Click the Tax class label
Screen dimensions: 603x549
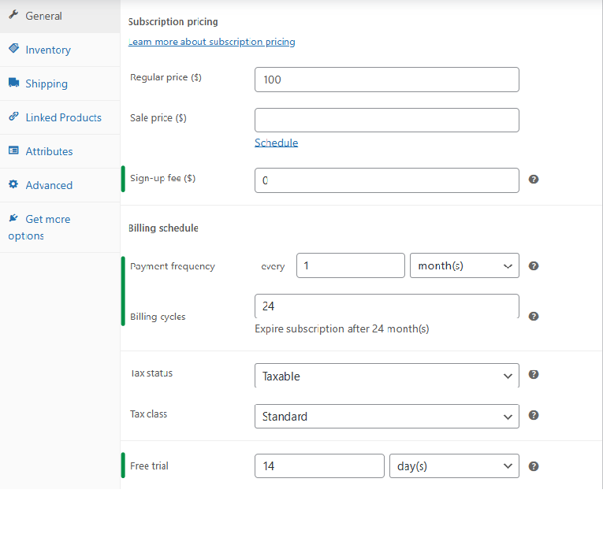coord(148,414)
